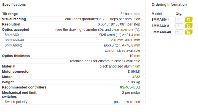Click the Optics thickness label
The image size is (198, 112).
[16, 56]
